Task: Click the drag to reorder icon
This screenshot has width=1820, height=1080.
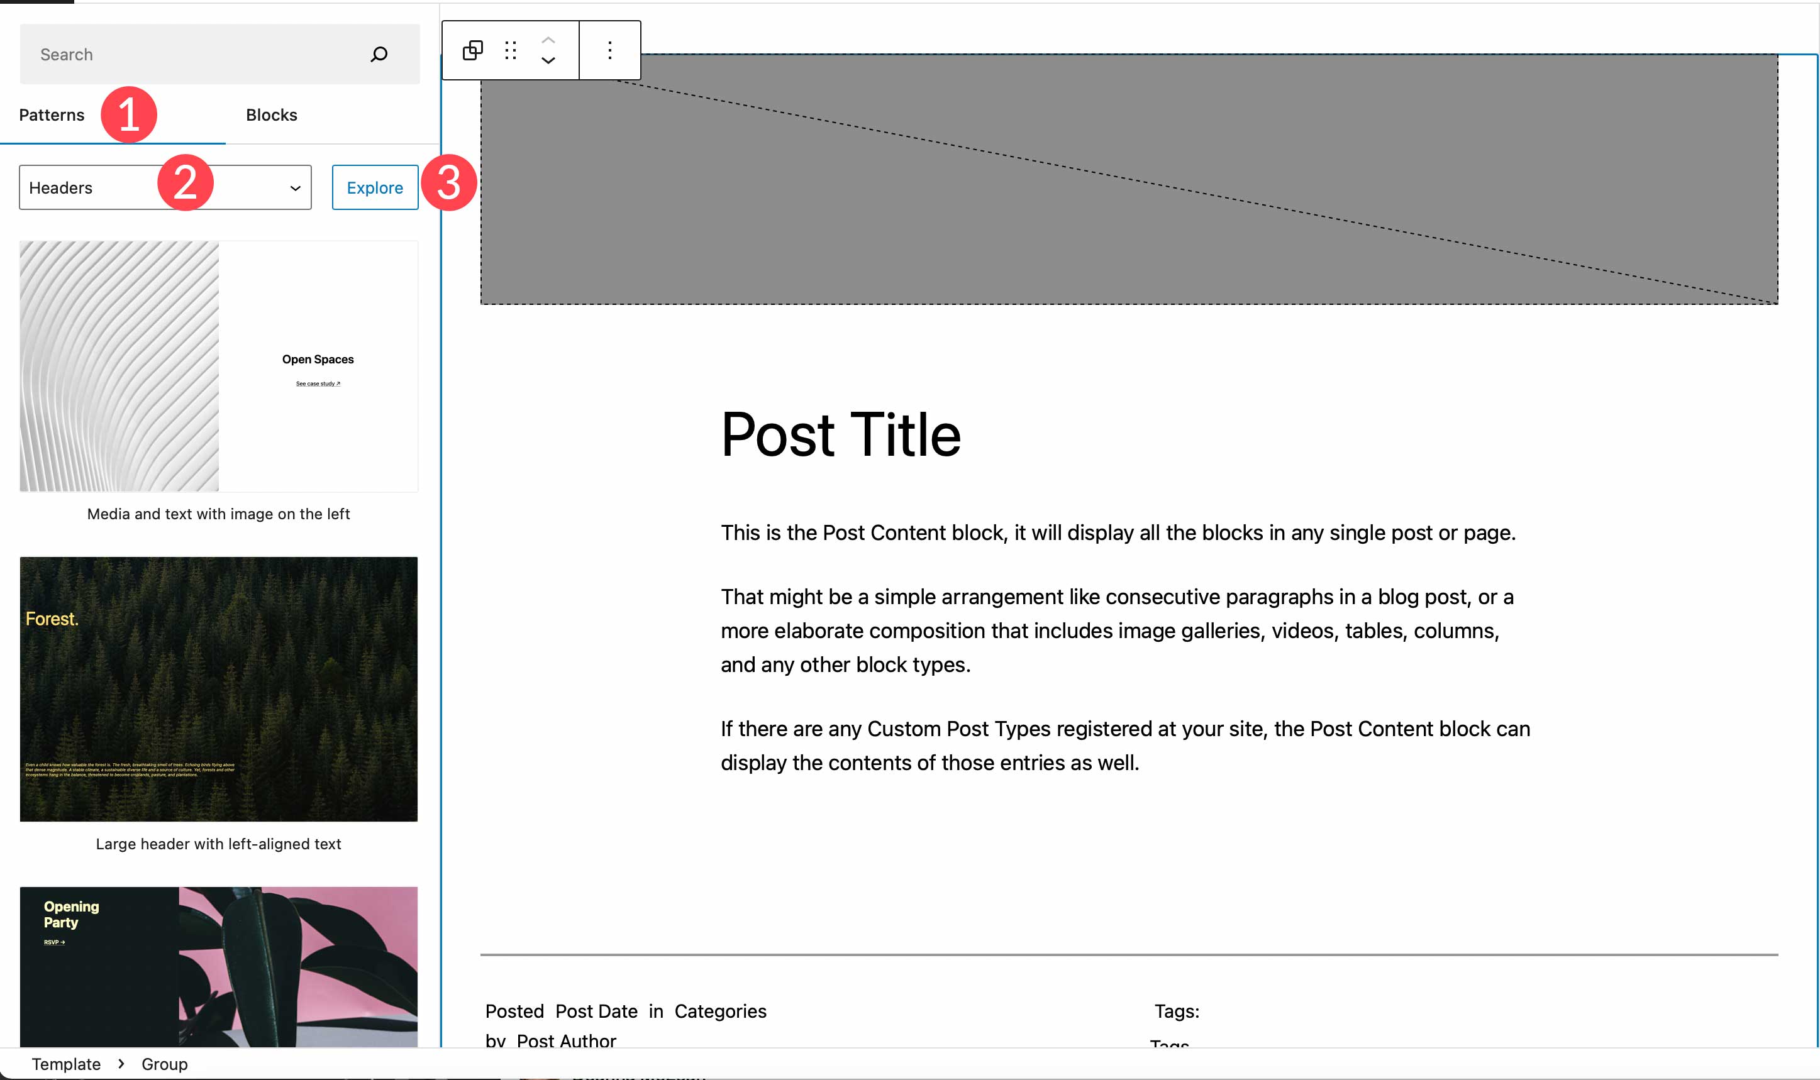Action: tap(511, 49)
